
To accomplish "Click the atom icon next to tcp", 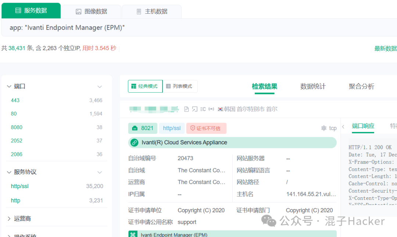I will (324, 128).
